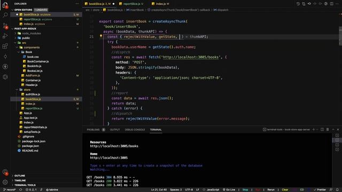The height and width of the screenshot is (192, 342).
Task: Select the TERMINAL panel tab
Action: 156,130
